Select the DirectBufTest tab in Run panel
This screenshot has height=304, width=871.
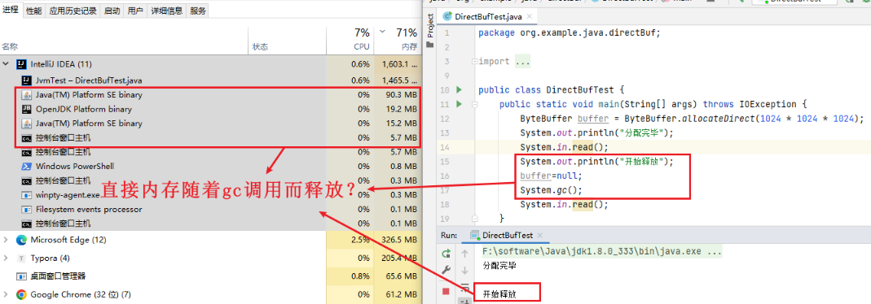click(x=507, y=236)
